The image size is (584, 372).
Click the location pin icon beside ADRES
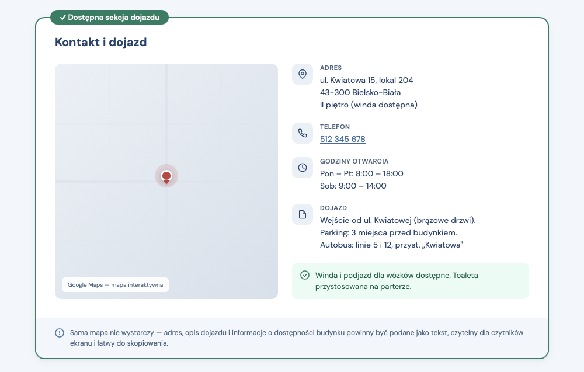tap(302, 74)
